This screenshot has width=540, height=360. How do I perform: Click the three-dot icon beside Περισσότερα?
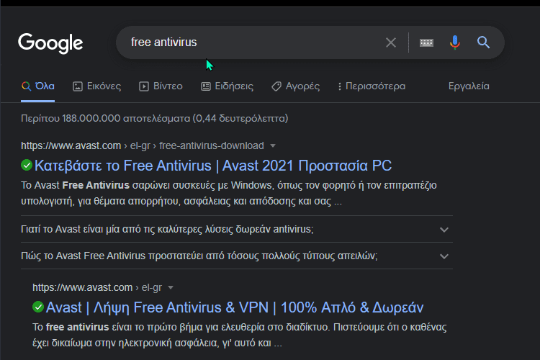point(340,86)
